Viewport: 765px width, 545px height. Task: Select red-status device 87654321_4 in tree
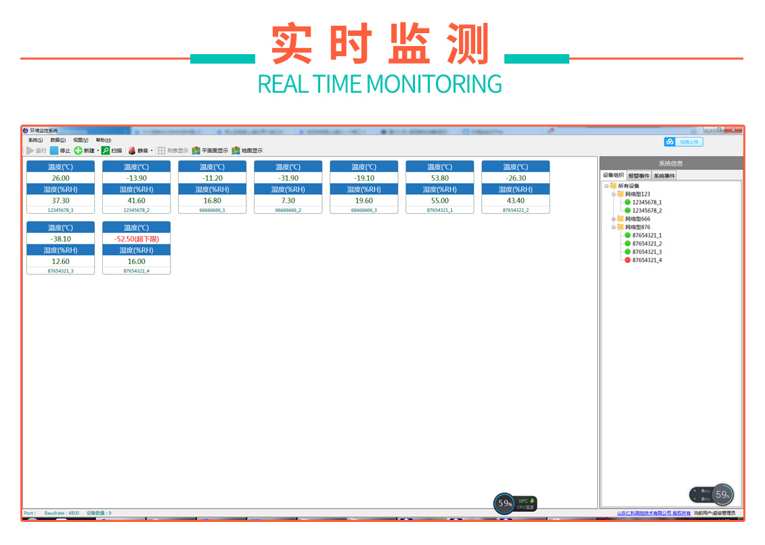pyautogui.click(x=647, y=260)
